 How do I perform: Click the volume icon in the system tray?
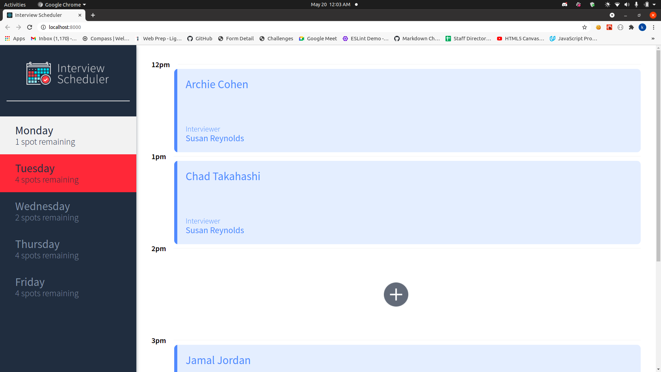click(x=626, y=4)
